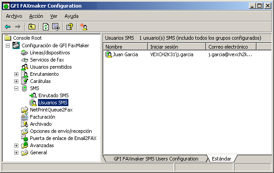Click the Enrutamiento node icon
The height and width of the screenshot is (173, 274).
click(x=25, y=74)
